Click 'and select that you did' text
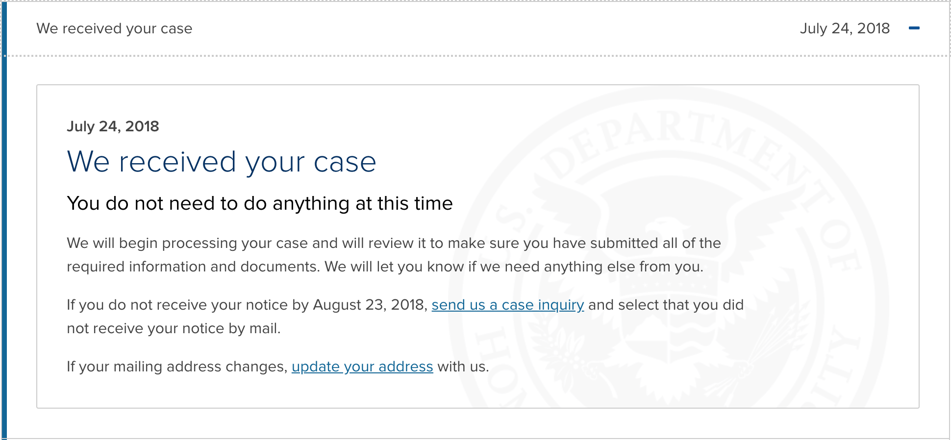 pos(666,305)
